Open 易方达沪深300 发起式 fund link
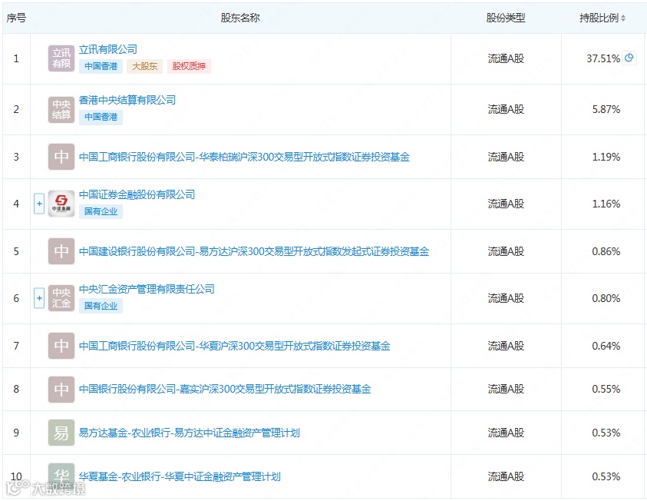Image resolution: width=647 pixels, height=501 pixels. (254, 251)
